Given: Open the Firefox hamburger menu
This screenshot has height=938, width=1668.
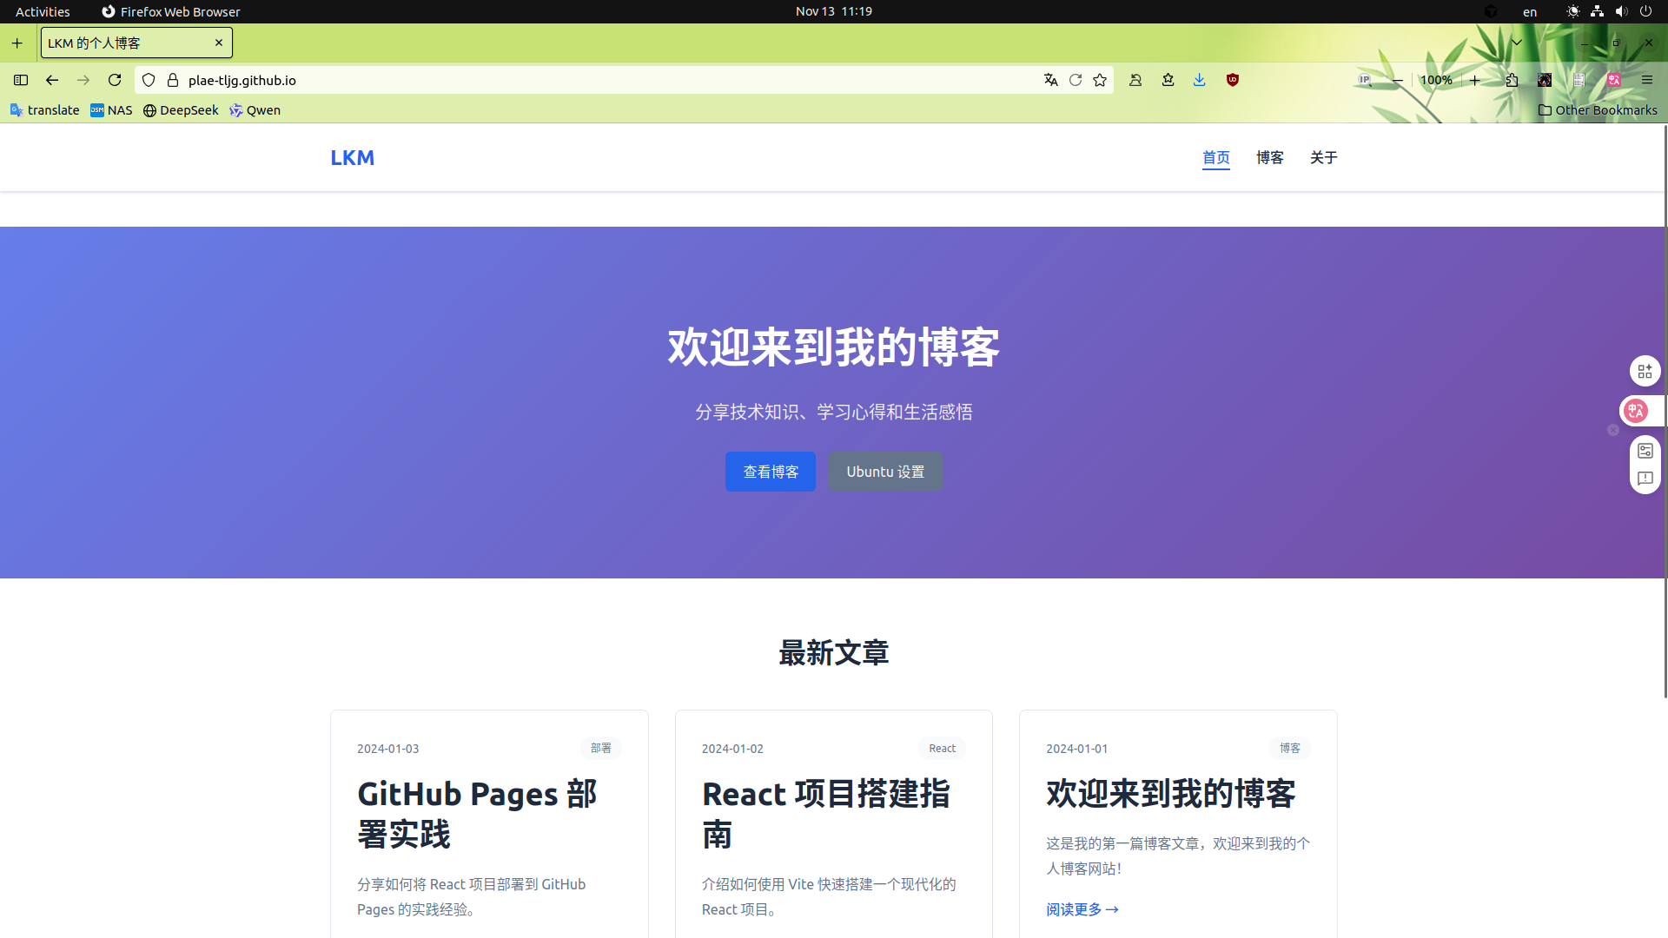Looking at the screenshot, I should pyautogui.click(x=1647, y=79).
